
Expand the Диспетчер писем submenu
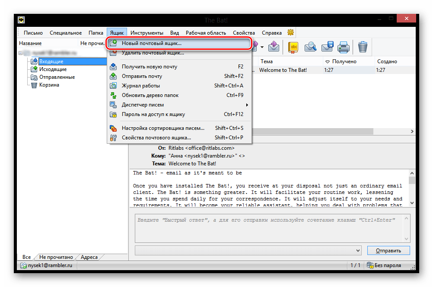click(x=247, y=105)
